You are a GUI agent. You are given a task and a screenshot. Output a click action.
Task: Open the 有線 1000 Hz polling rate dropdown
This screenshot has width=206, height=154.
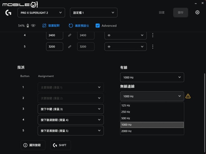click(152, 77)
